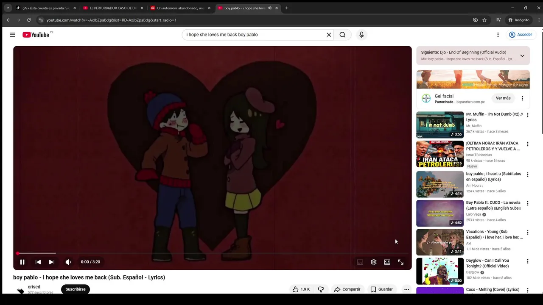543x305 pixels.
Task: Subscribe to the crised channel
Action: (76, 289)
